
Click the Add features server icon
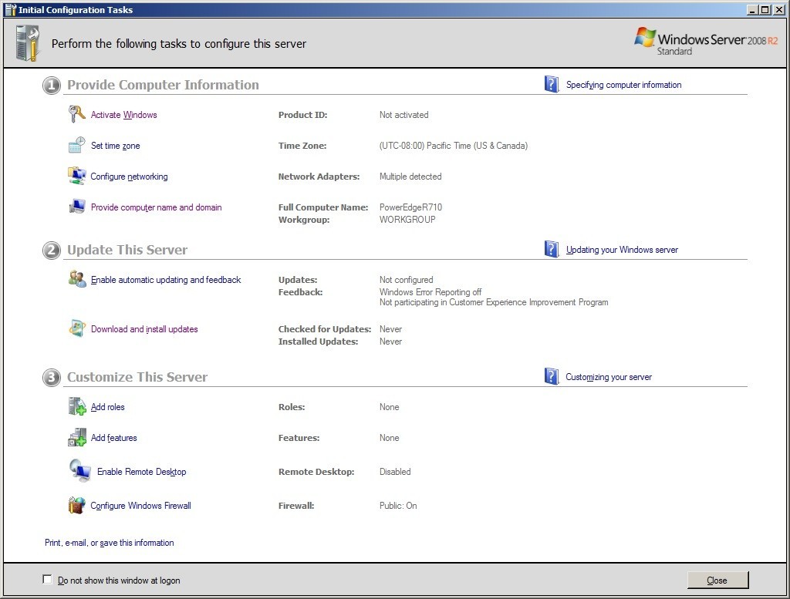(77, 437)
